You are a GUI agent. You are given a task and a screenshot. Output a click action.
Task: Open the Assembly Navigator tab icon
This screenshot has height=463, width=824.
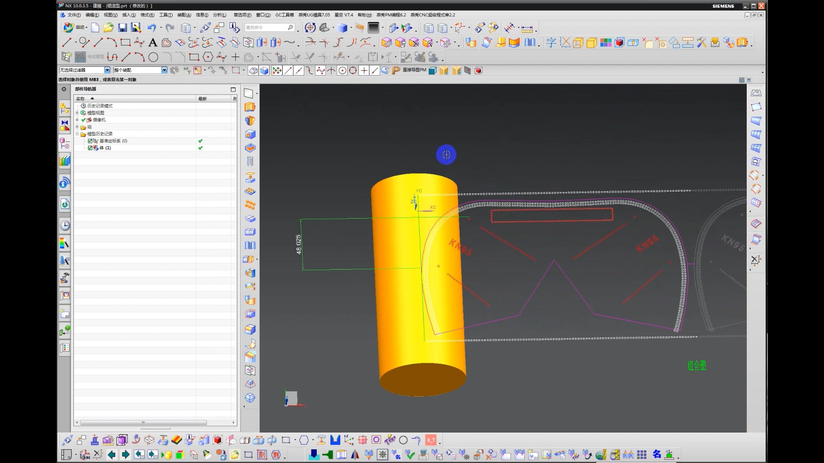coord(64,109)
